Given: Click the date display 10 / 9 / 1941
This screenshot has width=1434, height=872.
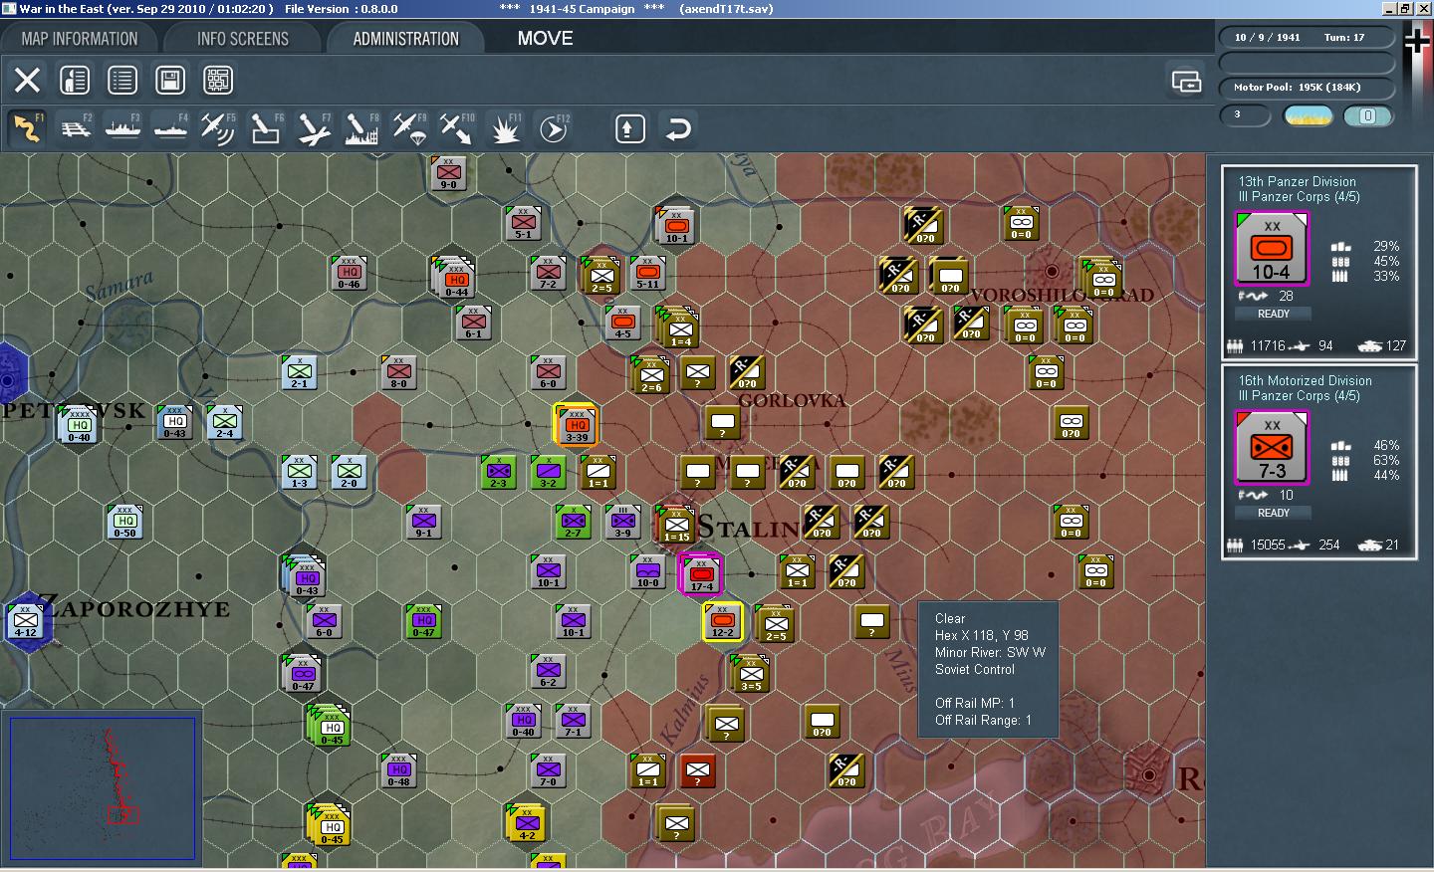Looking at the screenshot, I should (1267, 38).
